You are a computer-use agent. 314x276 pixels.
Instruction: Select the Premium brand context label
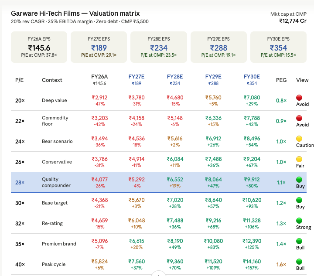coord(59,244)
